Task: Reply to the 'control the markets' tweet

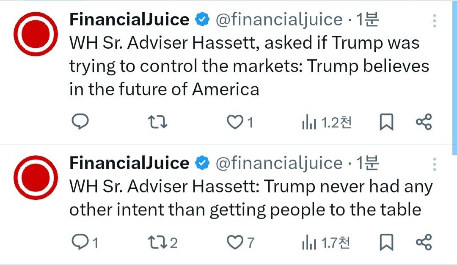Action: [x=80, y=121]
